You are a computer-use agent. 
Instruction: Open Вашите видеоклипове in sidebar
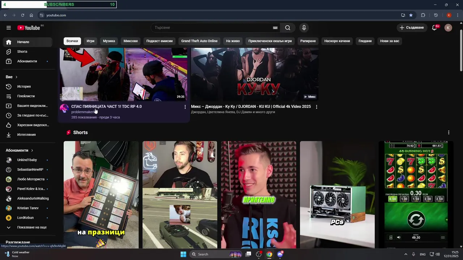pyautogui.click(x=27, y=106)
